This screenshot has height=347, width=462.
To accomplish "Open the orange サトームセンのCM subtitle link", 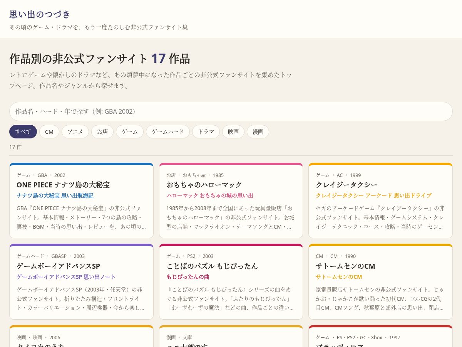I will coord(339,277).
